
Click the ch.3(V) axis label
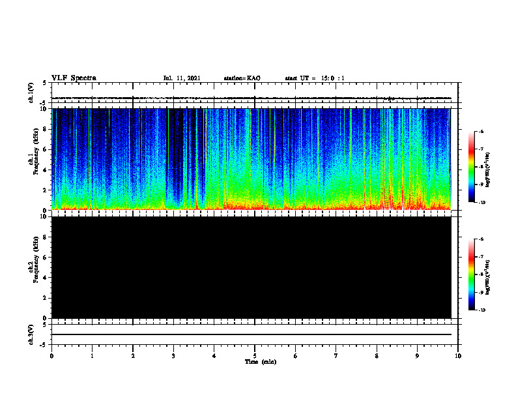click(x=31, y=334)
